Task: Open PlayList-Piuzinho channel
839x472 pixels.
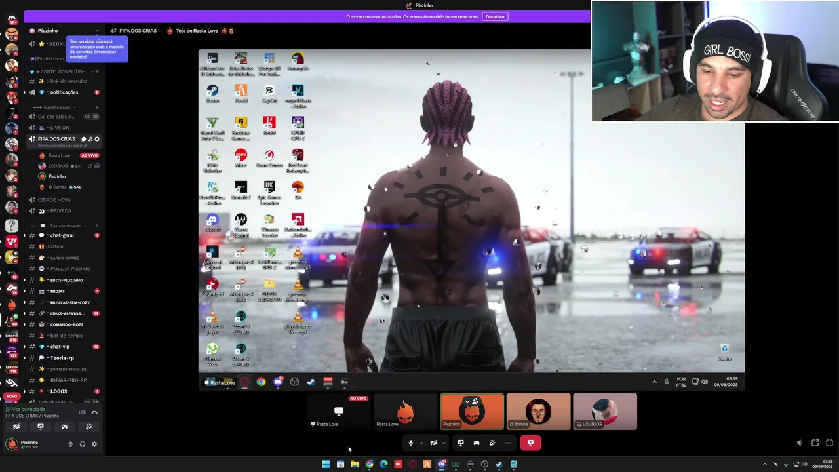Action: (x=63, y=269)
